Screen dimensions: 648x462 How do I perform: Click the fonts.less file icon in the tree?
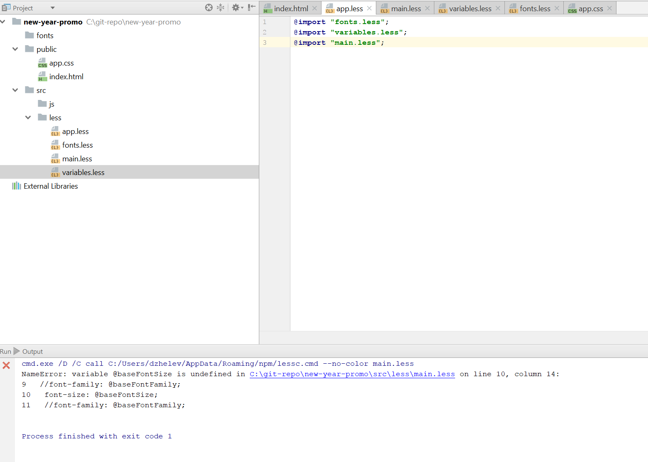click(x=55, y=145)
